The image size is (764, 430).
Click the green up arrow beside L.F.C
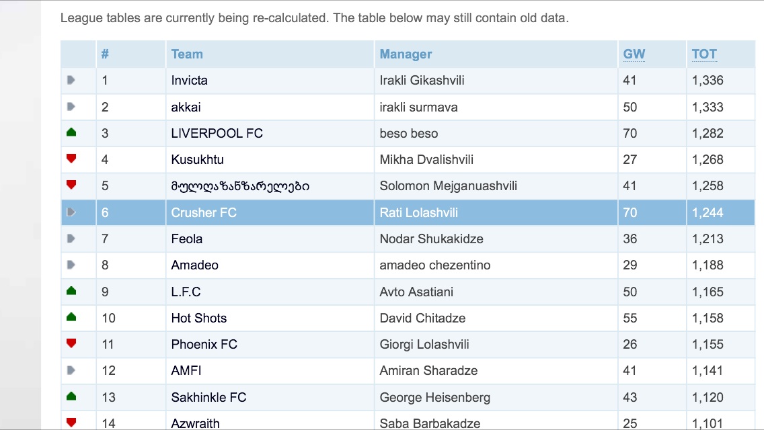pyautogui.click(x=71, y=292)
